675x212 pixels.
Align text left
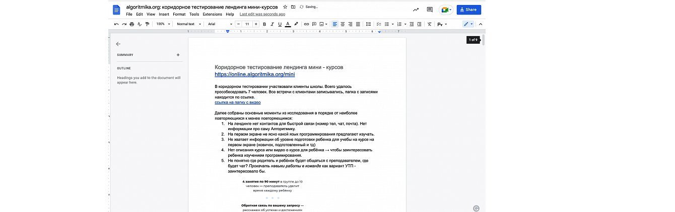(334, 24)
